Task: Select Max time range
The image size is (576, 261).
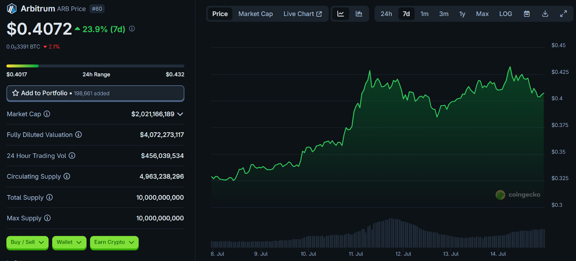Action: coord(482,14)
